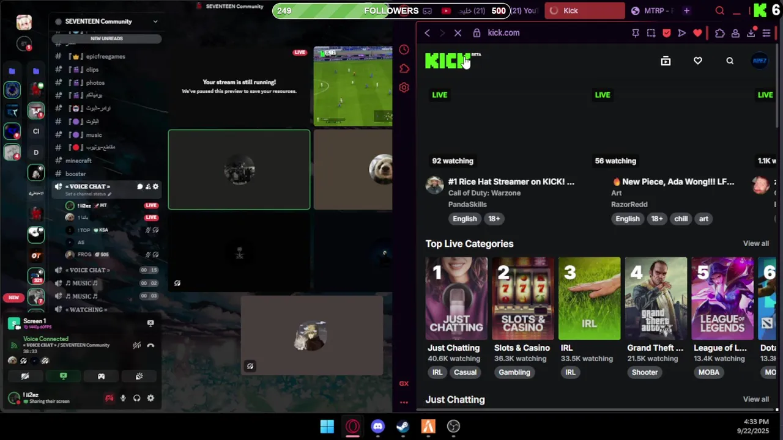
Task: Invite people to active VOICE CHAT channel
Action: [147, 186]
